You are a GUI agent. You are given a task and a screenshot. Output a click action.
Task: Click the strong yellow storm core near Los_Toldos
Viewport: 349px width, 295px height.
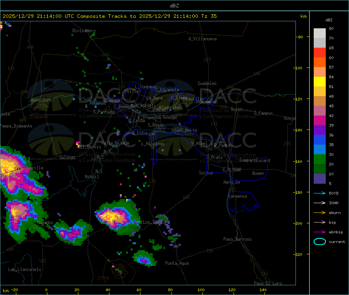coord(111,216)
